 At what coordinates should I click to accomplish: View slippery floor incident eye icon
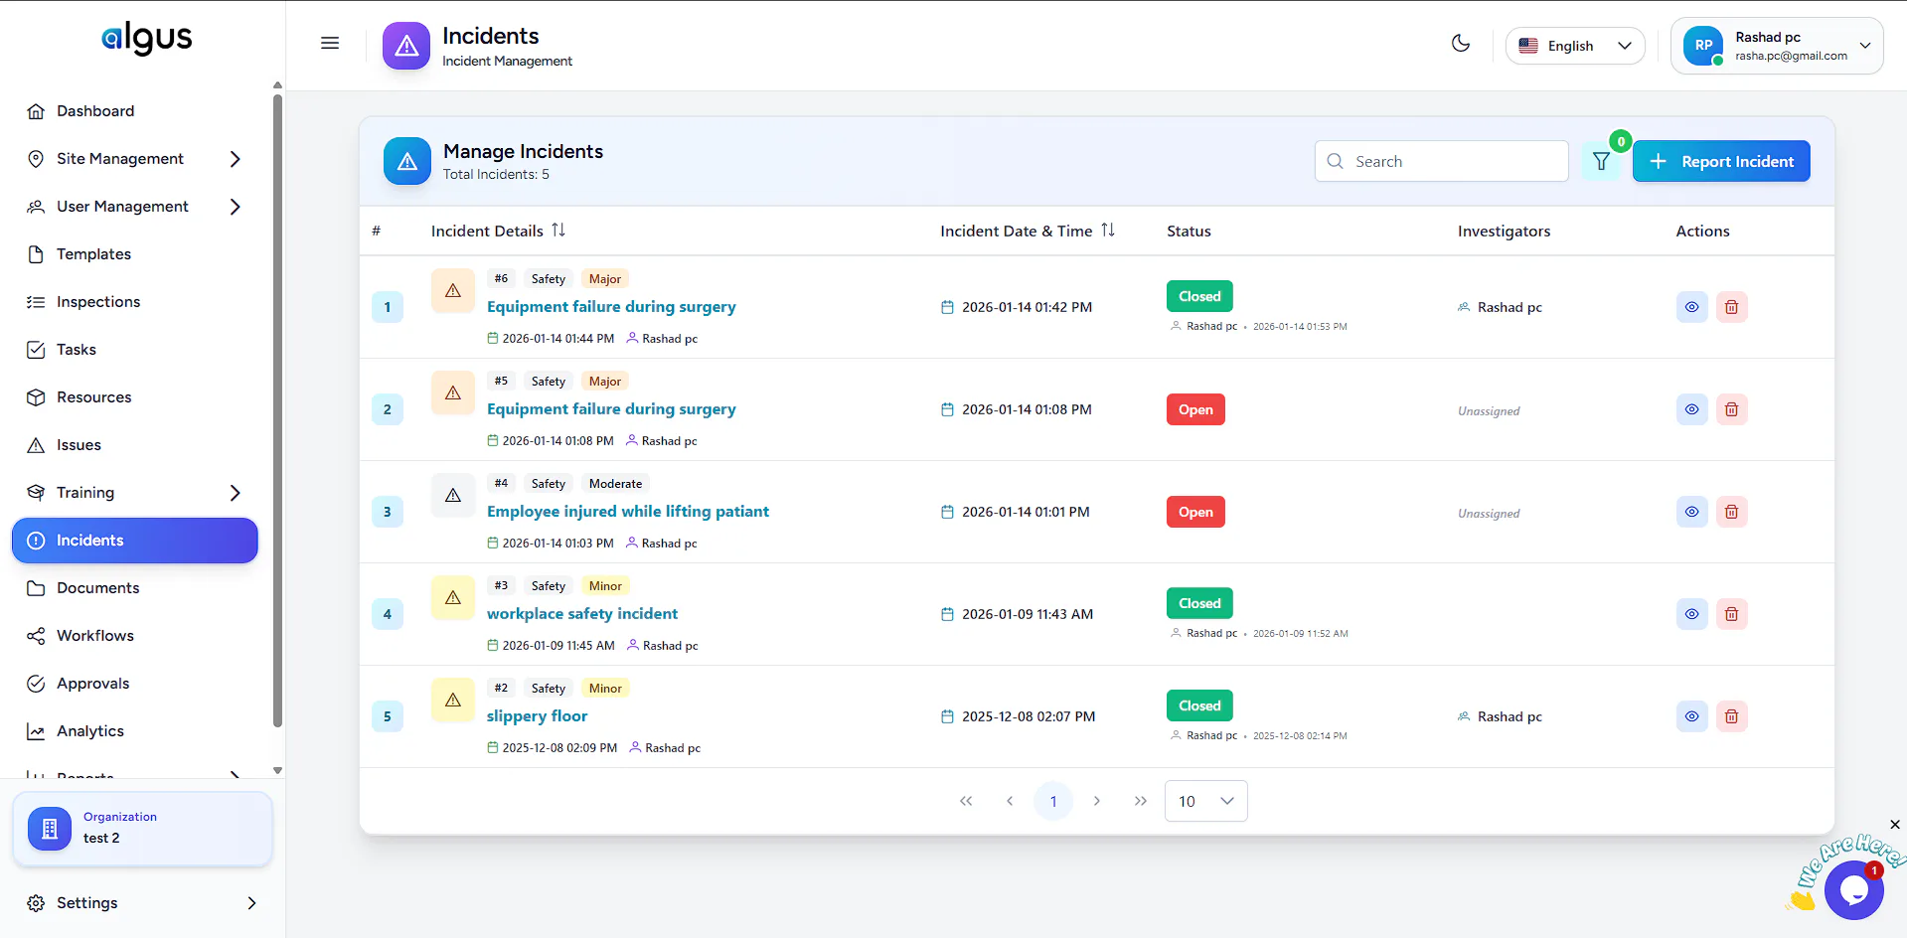tap(1691, 716)
